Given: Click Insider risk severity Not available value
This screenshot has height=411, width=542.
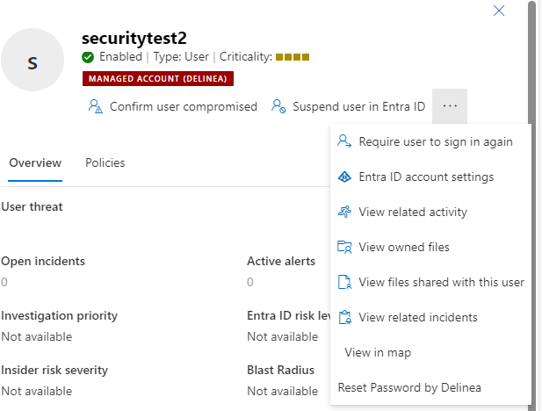Looking at the screenshot, I should tap(37, 391).
